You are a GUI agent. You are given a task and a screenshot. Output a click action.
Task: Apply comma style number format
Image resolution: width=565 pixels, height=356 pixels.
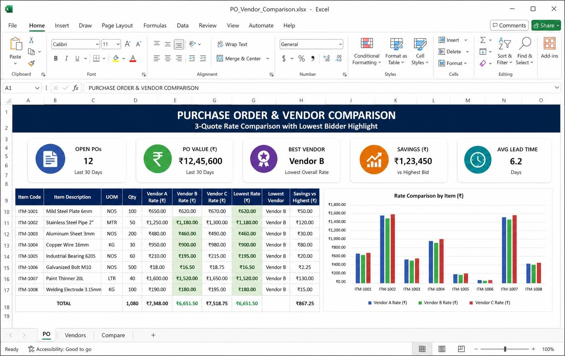(x=313, y=58)
